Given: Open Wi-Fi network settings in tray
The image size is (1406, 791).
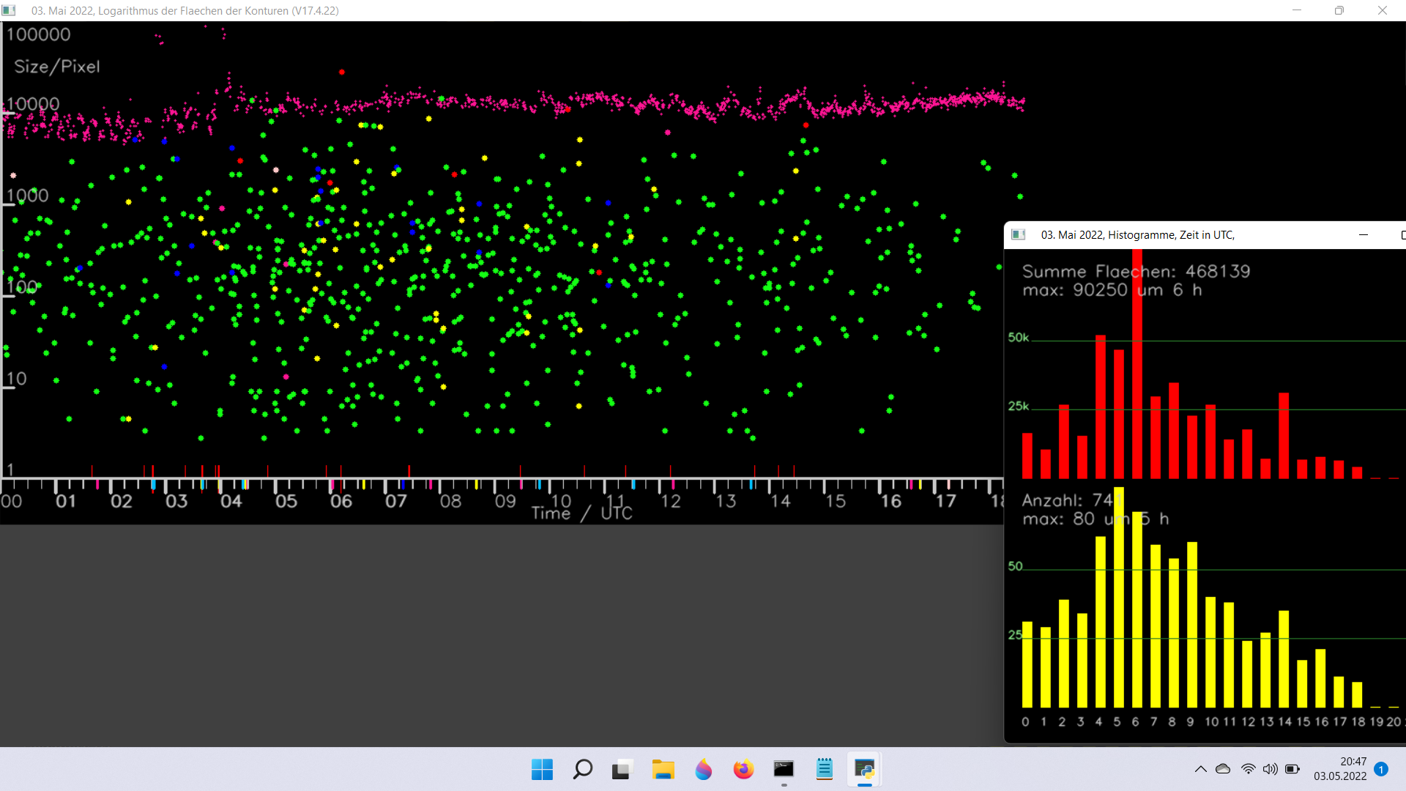Looking at the screenshot, I should [x=1248, y=769].
